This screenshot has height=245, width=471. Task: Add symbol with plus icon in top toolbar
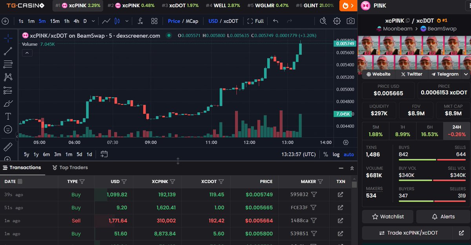5,21
